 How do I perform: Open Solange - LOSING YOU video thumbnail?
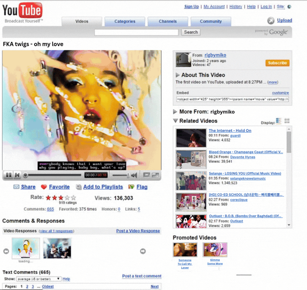pos(191,181)
